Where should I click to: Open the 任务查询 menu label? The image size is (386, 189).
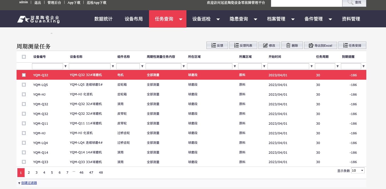point(164,19)
